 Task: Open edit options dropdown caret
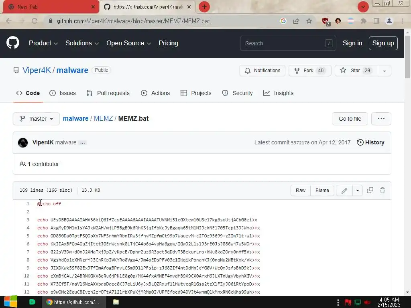pos(358,190)
